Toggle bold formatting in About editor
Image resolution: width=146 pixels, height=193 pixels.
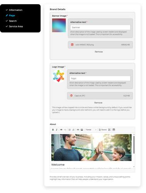click(x=53, y=130)
